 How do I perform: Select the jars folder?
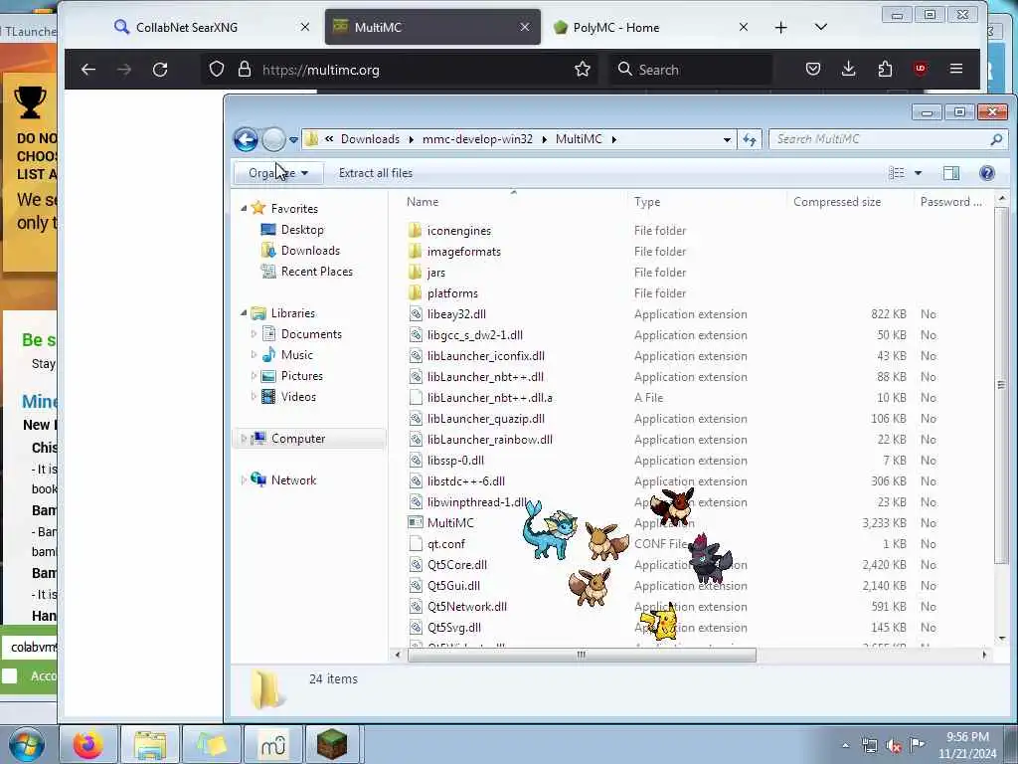[x=435, y=273]
